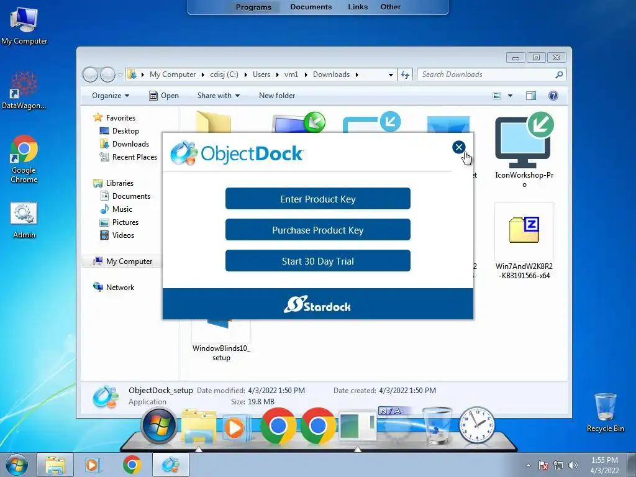
Task: Switch to the Documents tab at top
Action: pos(311,7)
